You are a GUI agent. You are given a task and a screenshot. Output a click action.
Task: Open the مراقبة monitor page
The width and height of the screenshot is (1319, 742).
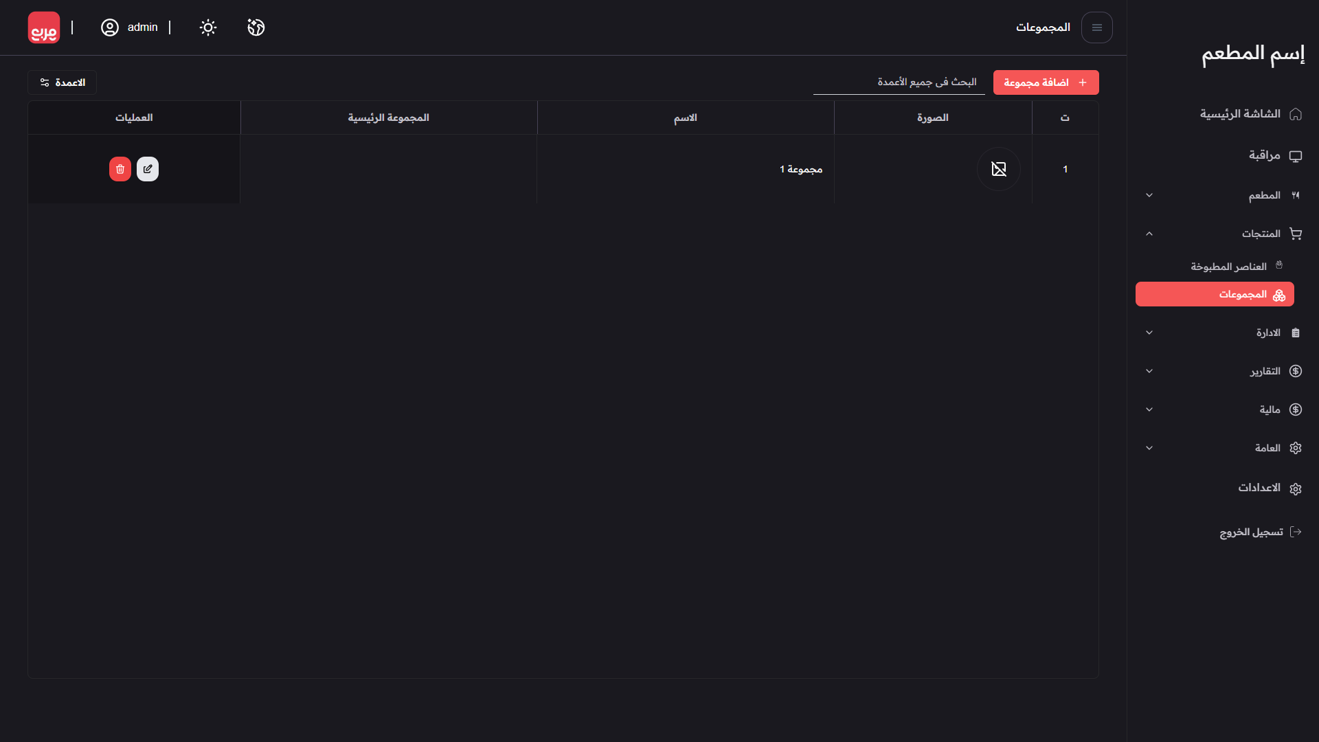[x=1264, y=156]
